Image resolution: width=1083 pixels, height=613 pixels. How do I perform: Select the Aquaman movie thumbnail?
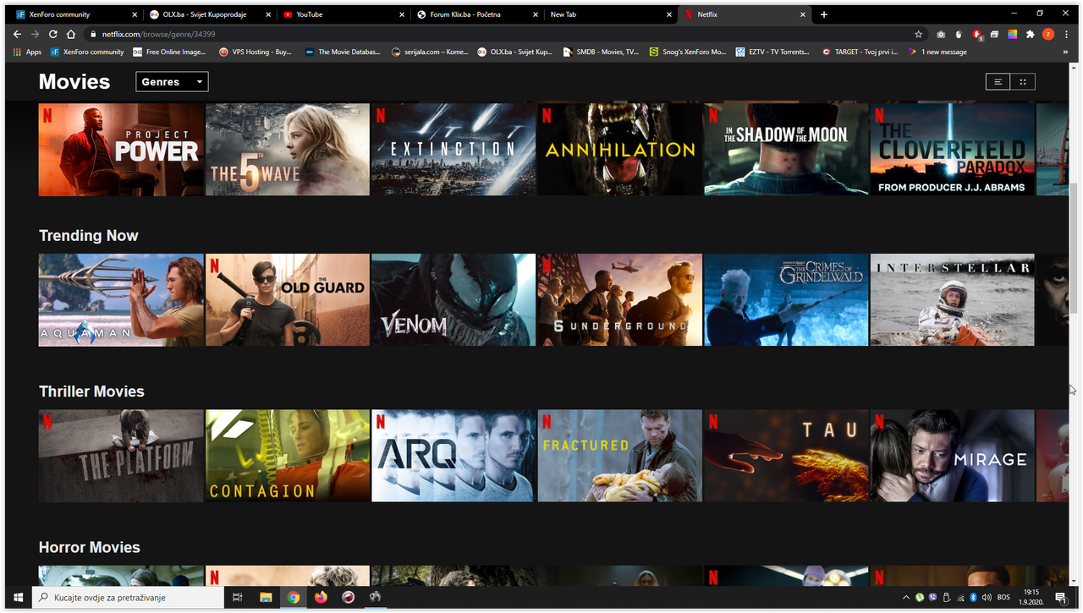(121, 300)
